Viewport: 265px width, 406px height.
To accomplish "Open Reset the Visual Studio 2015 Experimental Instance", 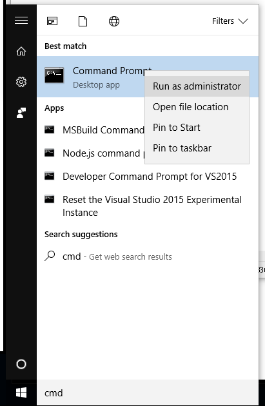I will coord(148,206).
